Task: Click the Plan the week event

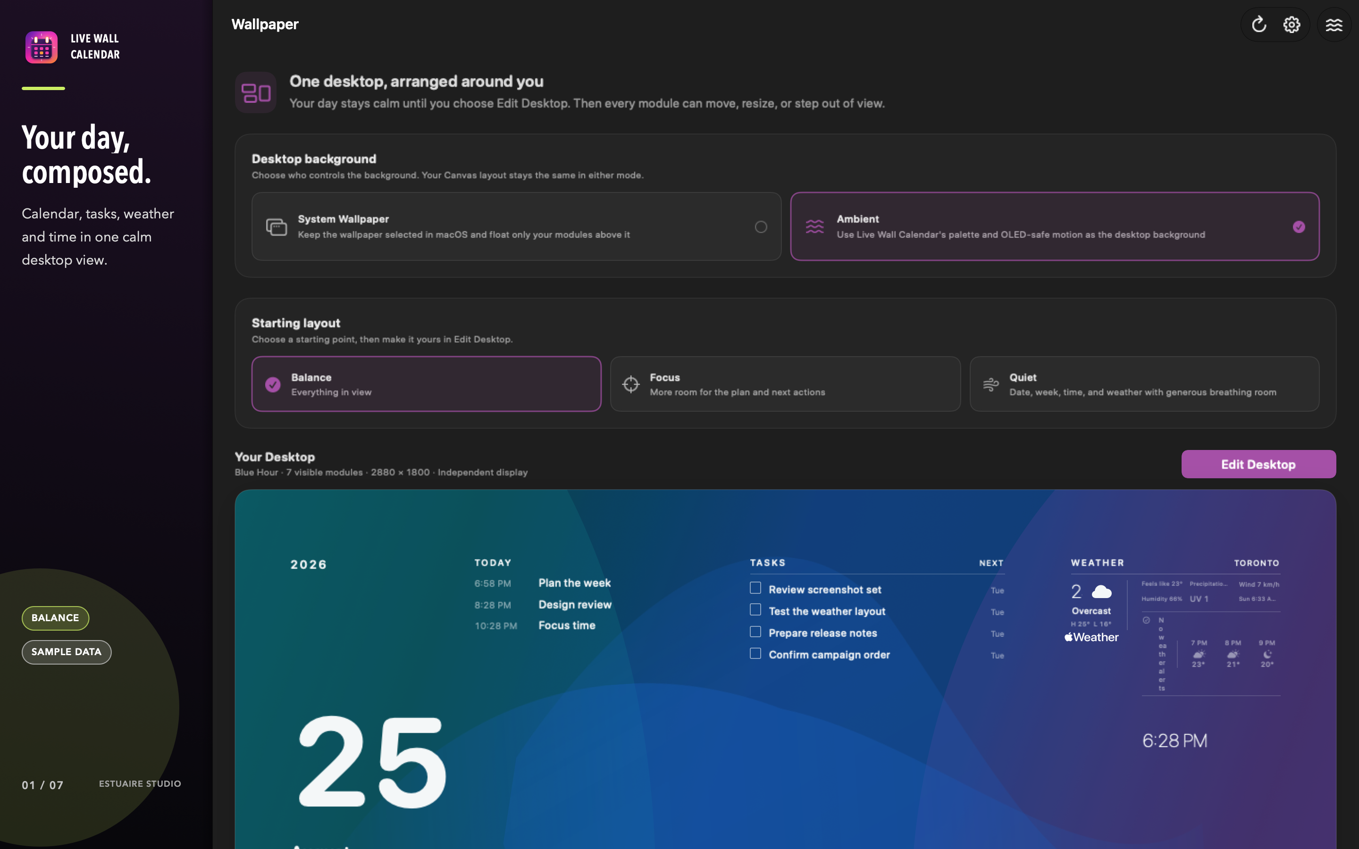Action: (574, 583)
